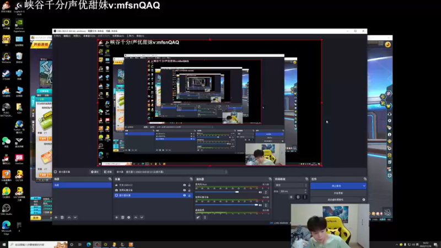Move selected source up in list
Viewport: 441px width, 248px height.
tap(136, 217)
